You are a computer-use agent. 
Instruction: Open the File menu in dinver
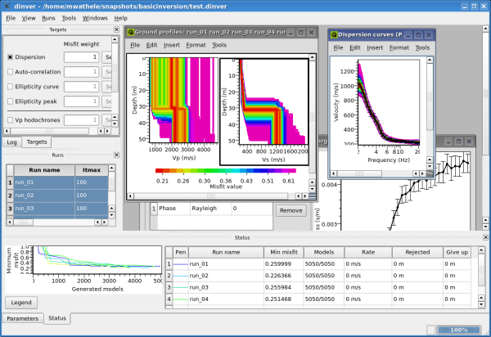click(11, 18)
